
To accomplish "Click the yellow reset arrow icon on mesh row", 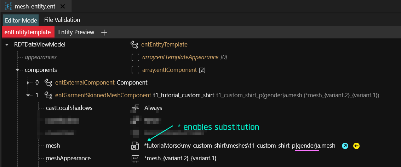I will (x=356, y=146).
